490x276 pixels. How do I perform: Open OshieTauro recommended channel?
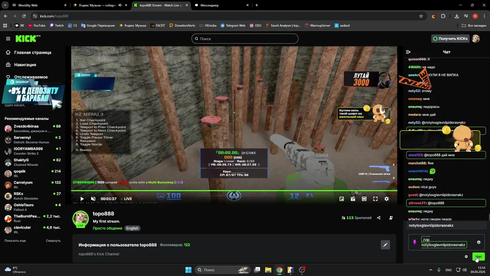pos(33,207)
